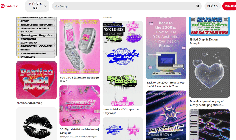The image size is (236, 140).
Task: Click the ログイン button
Action: click(x=213, y=6)
